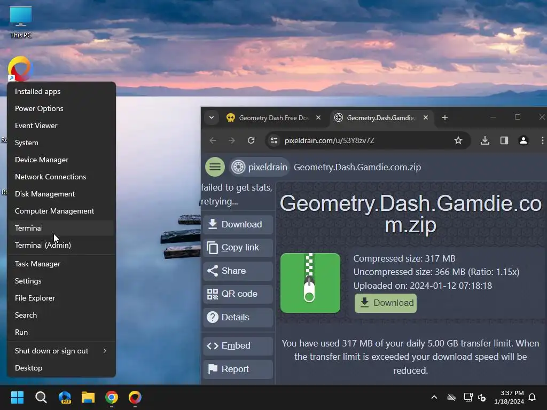
Task: Open Chrome profile icon
Action: 523,140
